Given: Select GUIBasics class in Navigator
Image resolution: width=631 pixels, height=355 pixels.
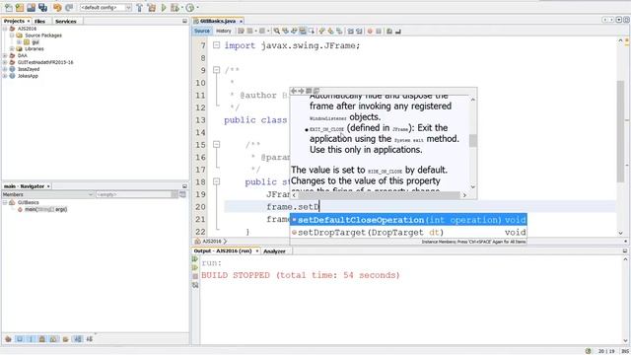Looking at the screenshot, I should click(29, 202).
